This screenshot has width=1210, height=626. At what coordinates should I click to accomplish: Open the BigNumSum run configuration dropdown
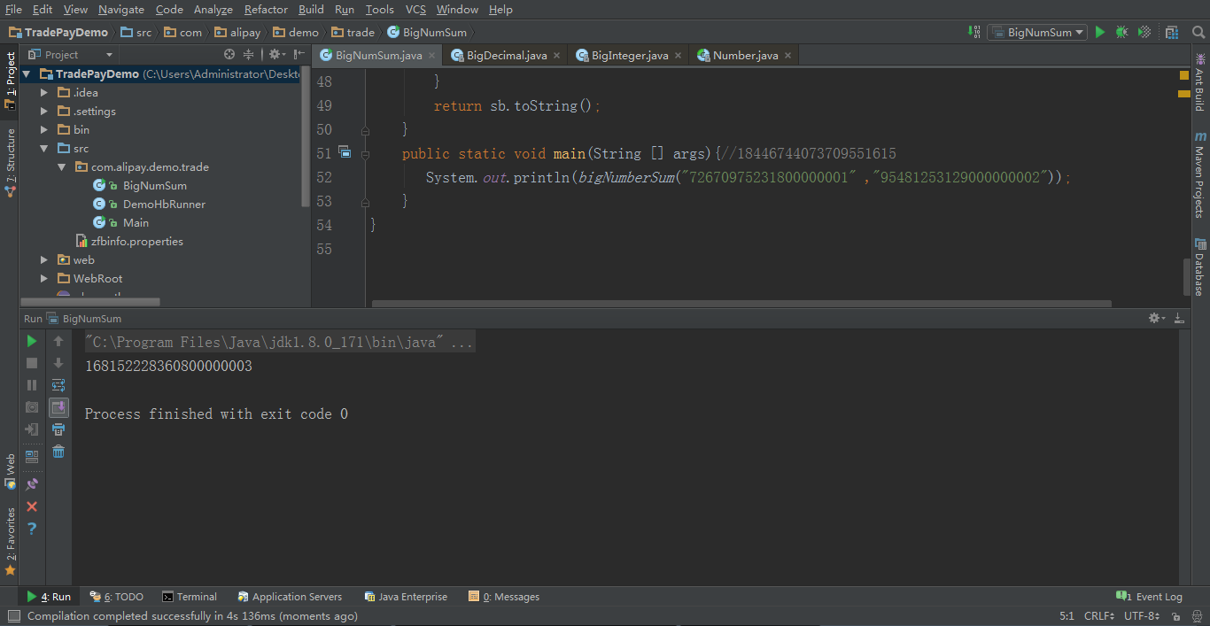click(1037, 33)
